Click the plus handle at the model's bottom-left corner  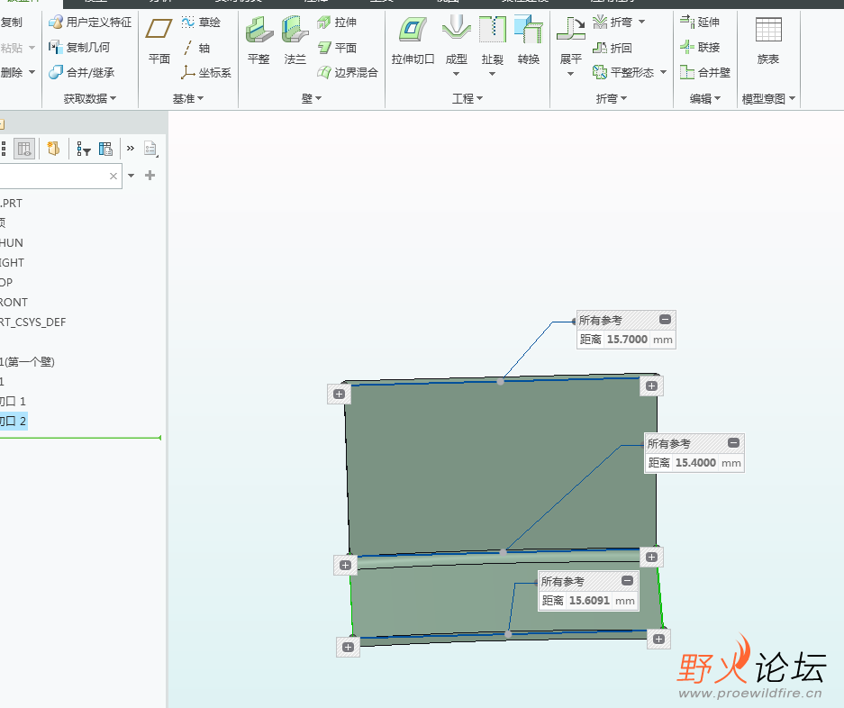[348, 647]
